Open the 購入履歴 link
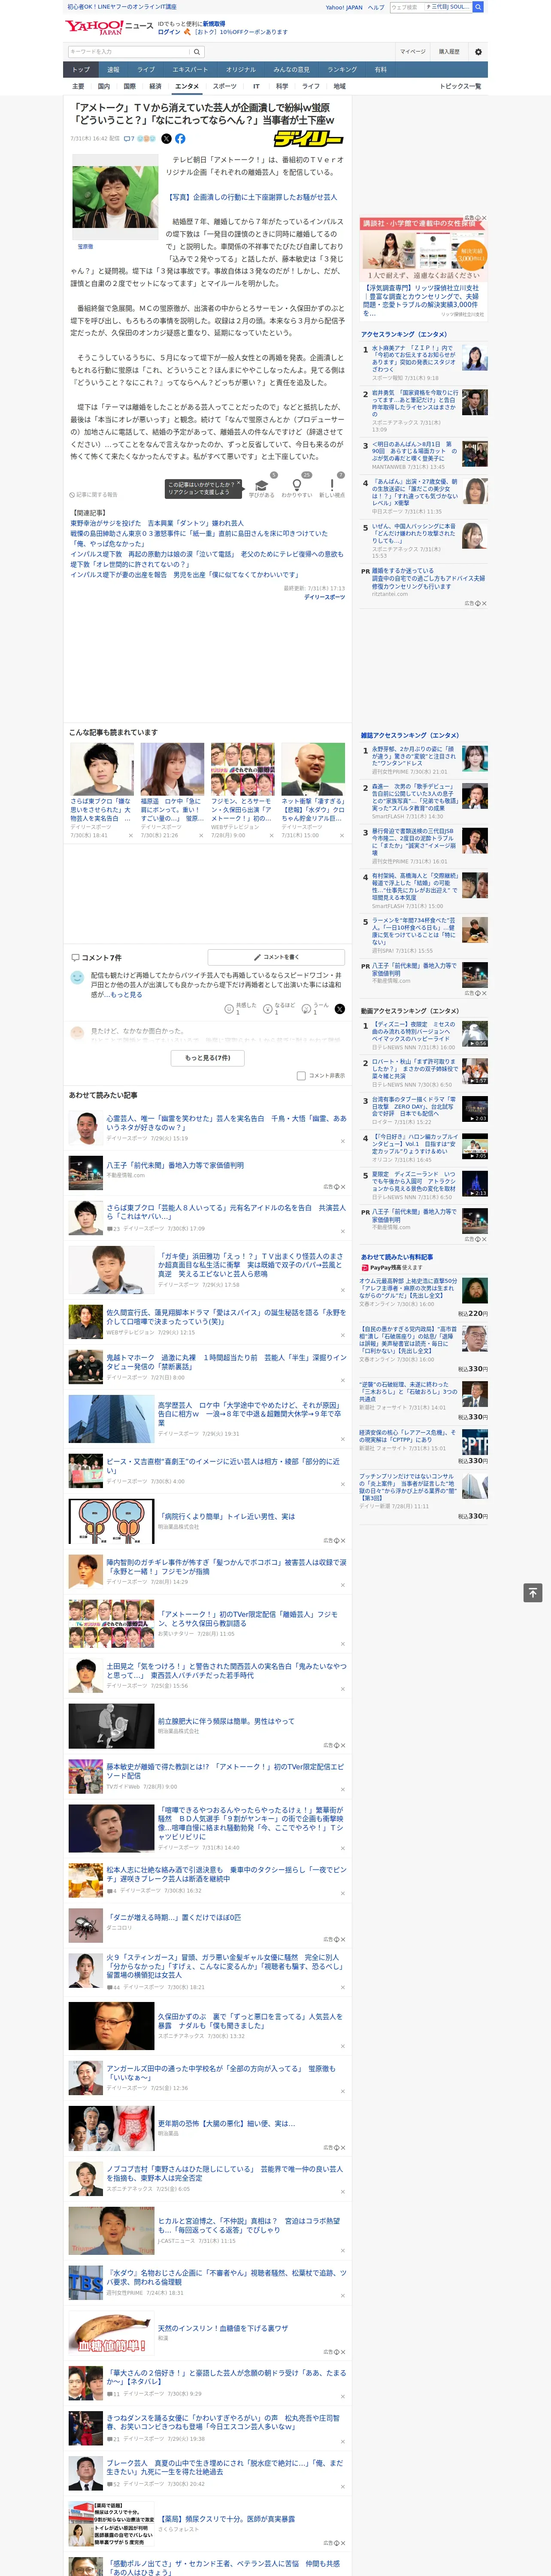 [449, 51]
